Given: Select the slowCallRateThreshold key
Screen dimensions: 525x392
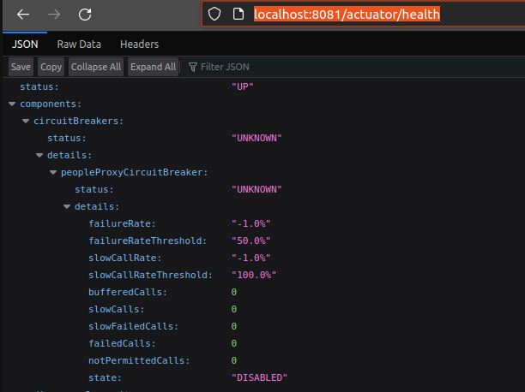Looking at the screenshot, I should (150, 275).
